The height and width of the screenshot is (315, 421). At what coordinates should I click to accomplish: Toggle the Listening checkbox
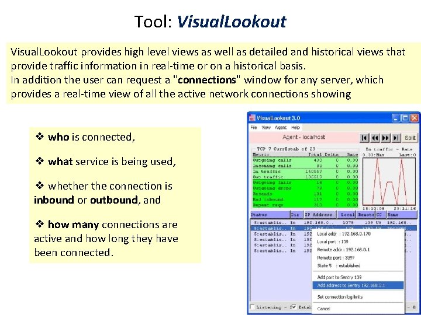click(253, 307)
